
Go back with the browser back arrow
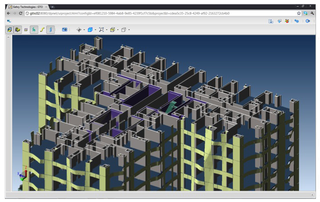8,13
